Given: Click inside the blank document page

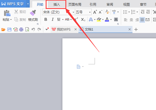Looking at the screenshot, I should [x=109, y=74].
